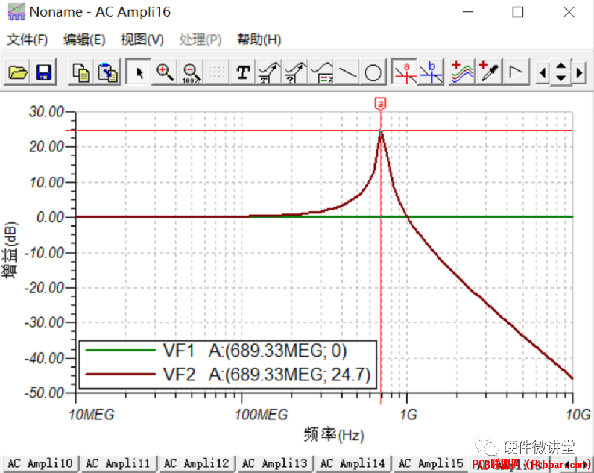Switch to the AC Ampli13 tab
The width and height of the screenshot is (594, 473).
tap(274, 463)
